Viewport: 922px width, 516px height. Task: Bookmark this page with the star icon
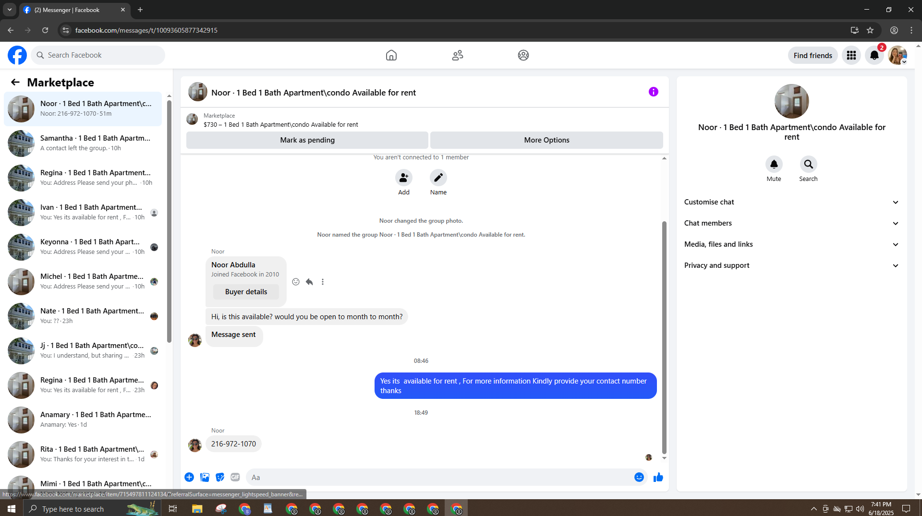click(x=870, y=30)
